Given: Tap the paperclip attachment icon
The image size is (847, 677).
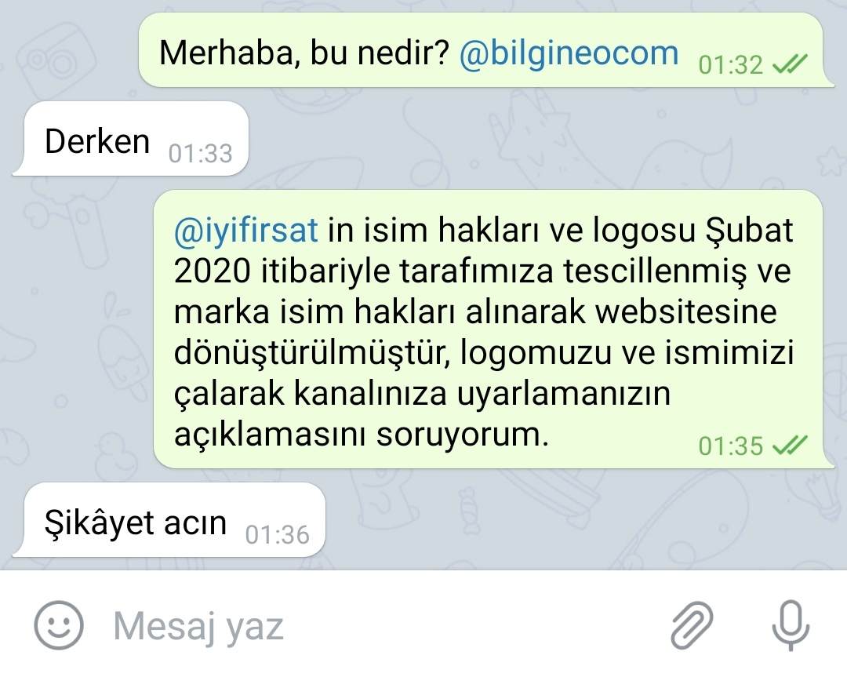Looking at the screenshot, I should [692, 626].
